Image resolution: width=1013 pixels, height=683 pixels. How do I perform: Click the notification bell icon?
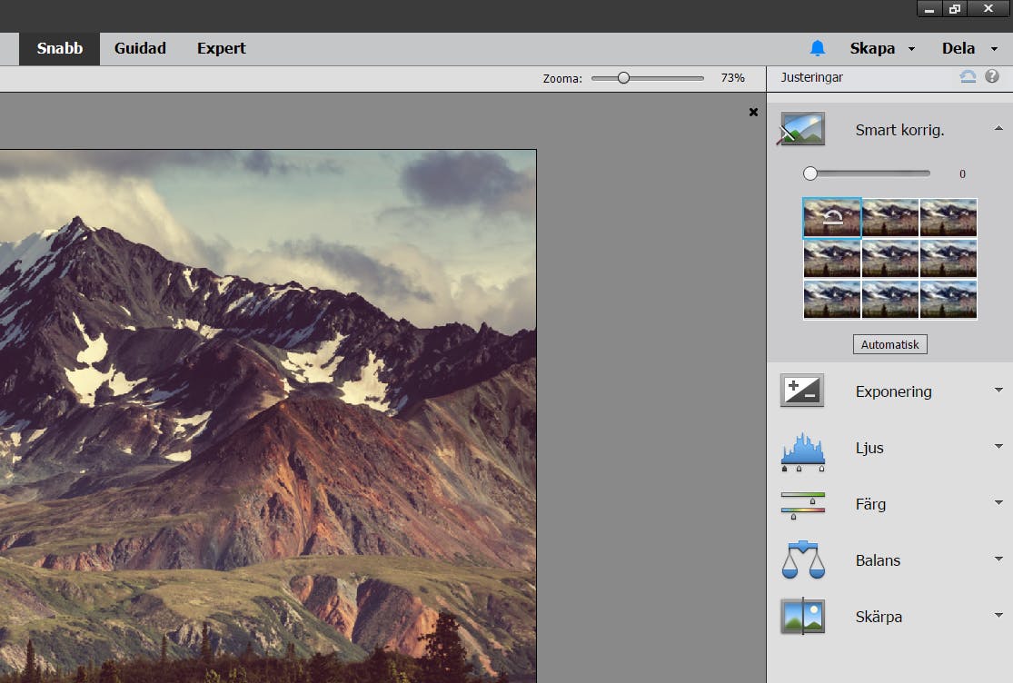click(818, 48)
